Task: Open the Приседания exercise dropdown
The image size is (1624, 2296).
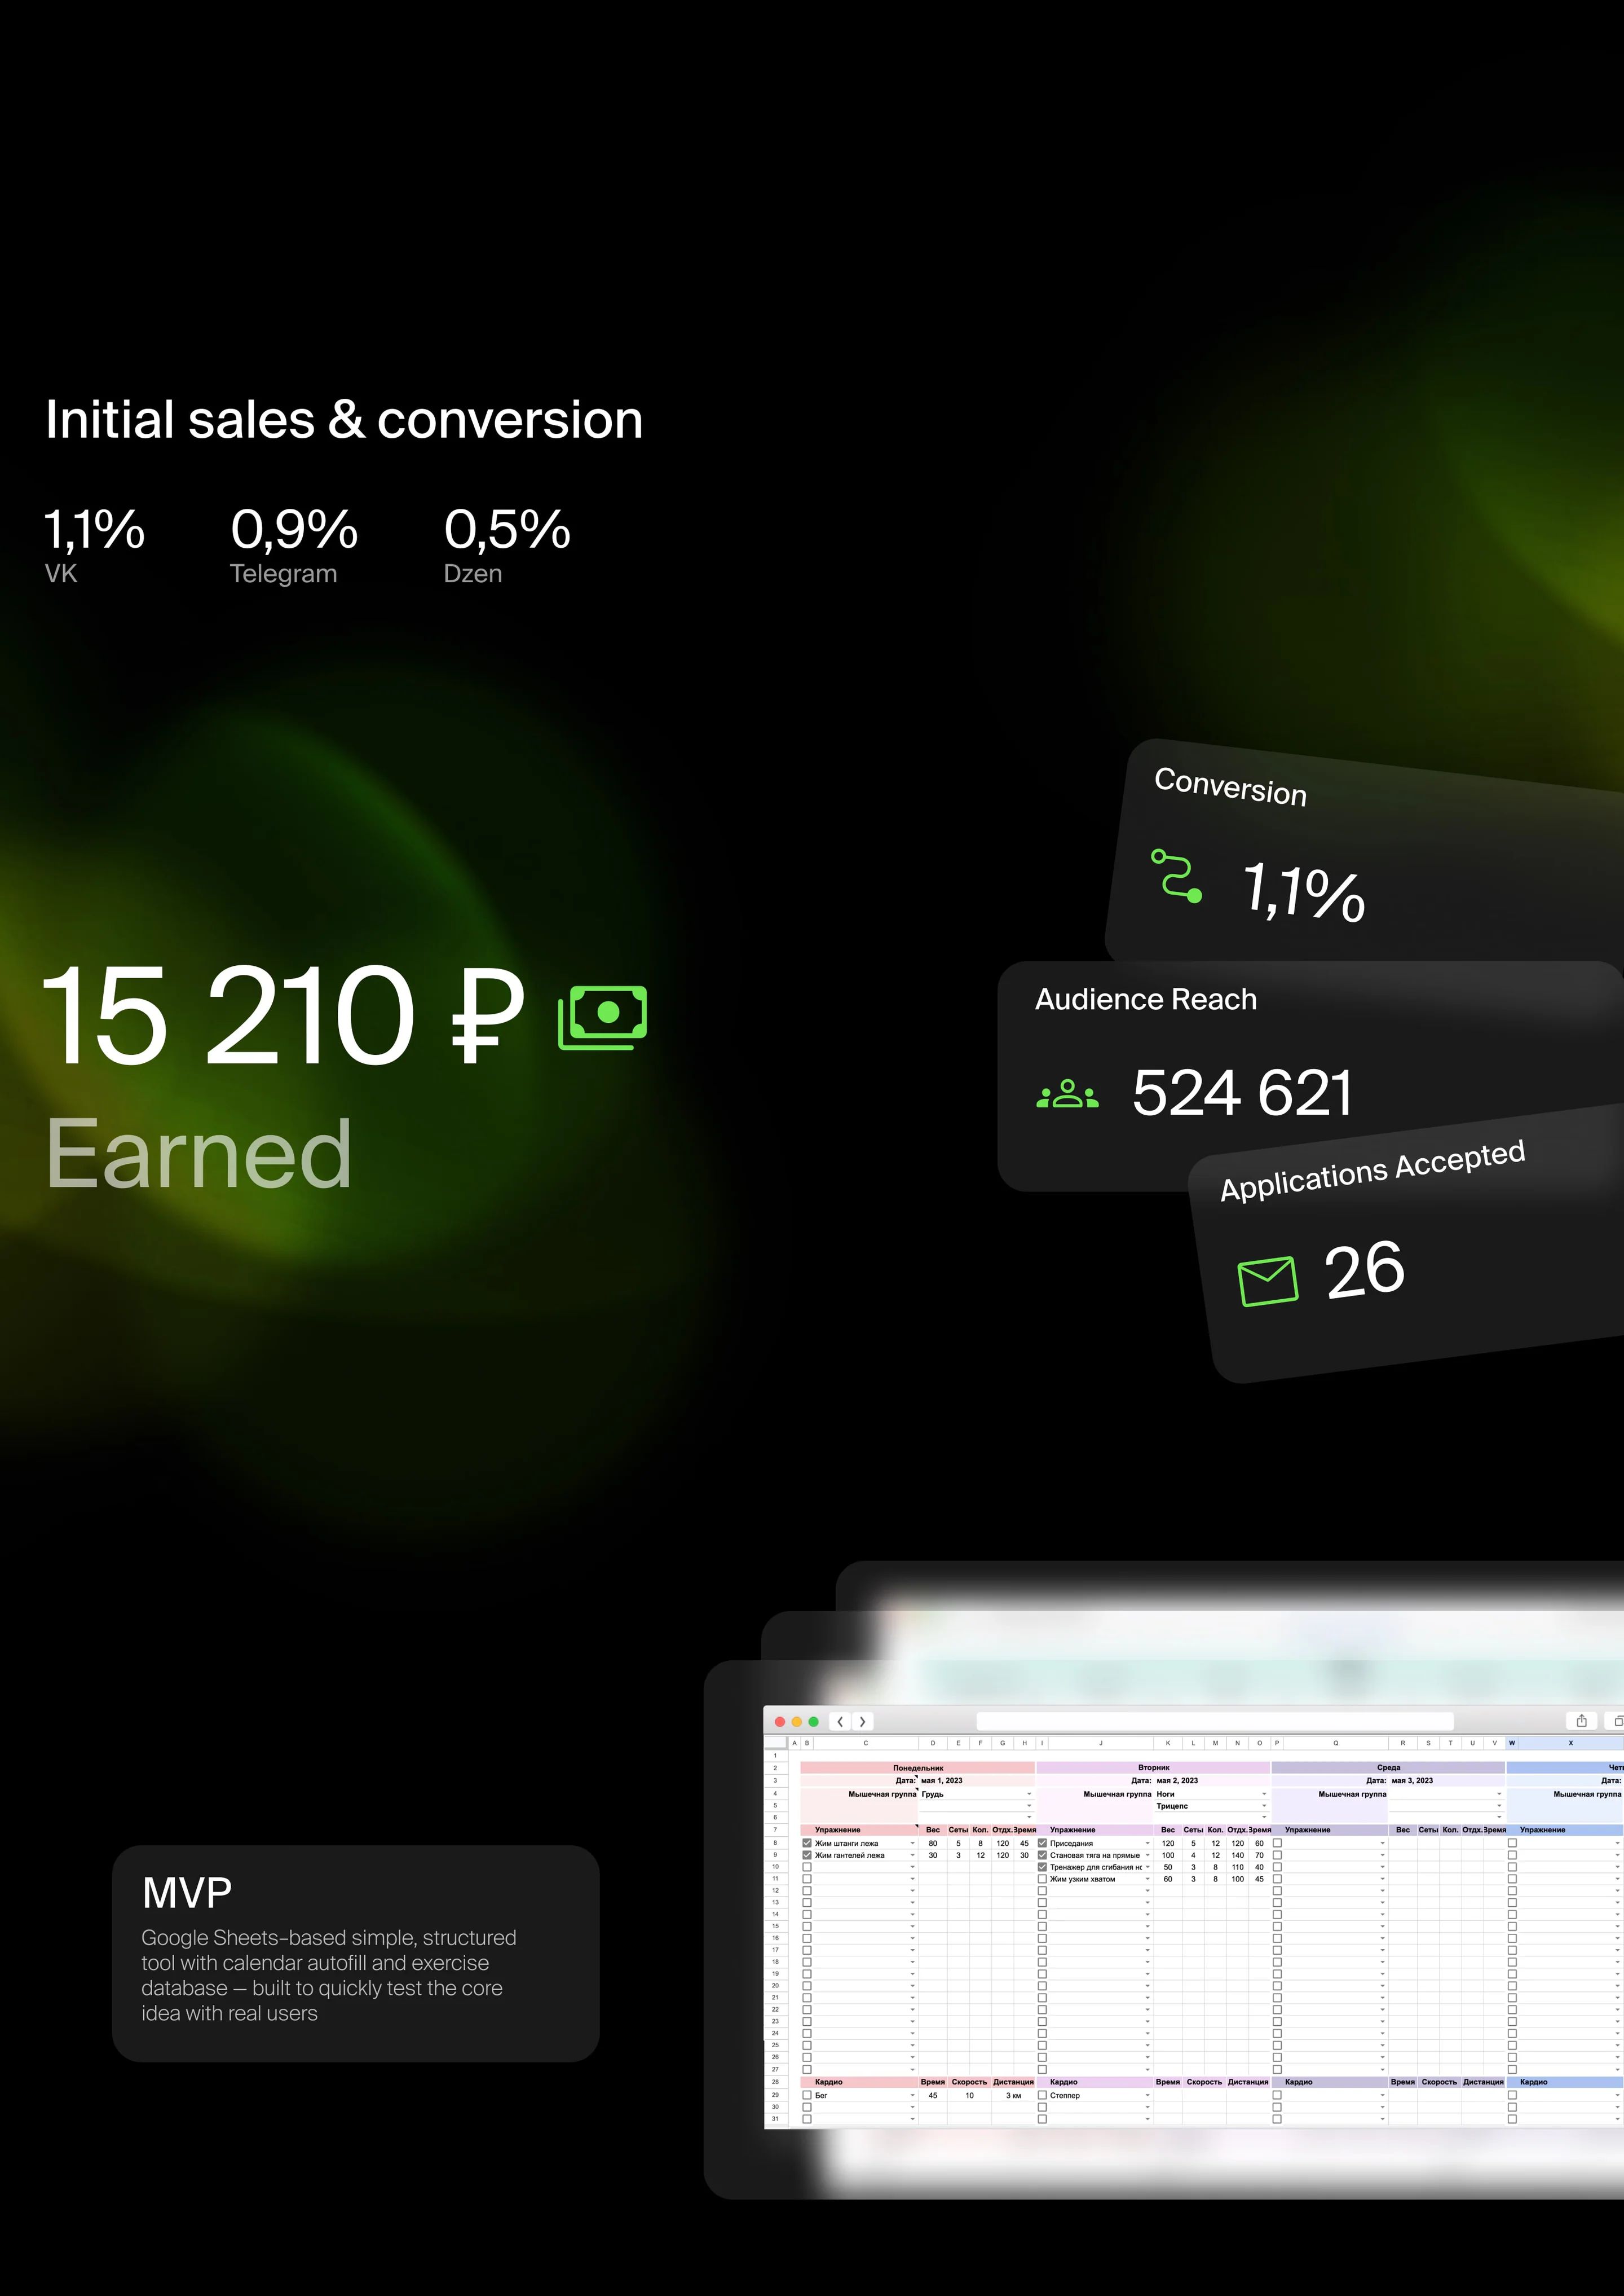Action: [x=1147, y=1843]
